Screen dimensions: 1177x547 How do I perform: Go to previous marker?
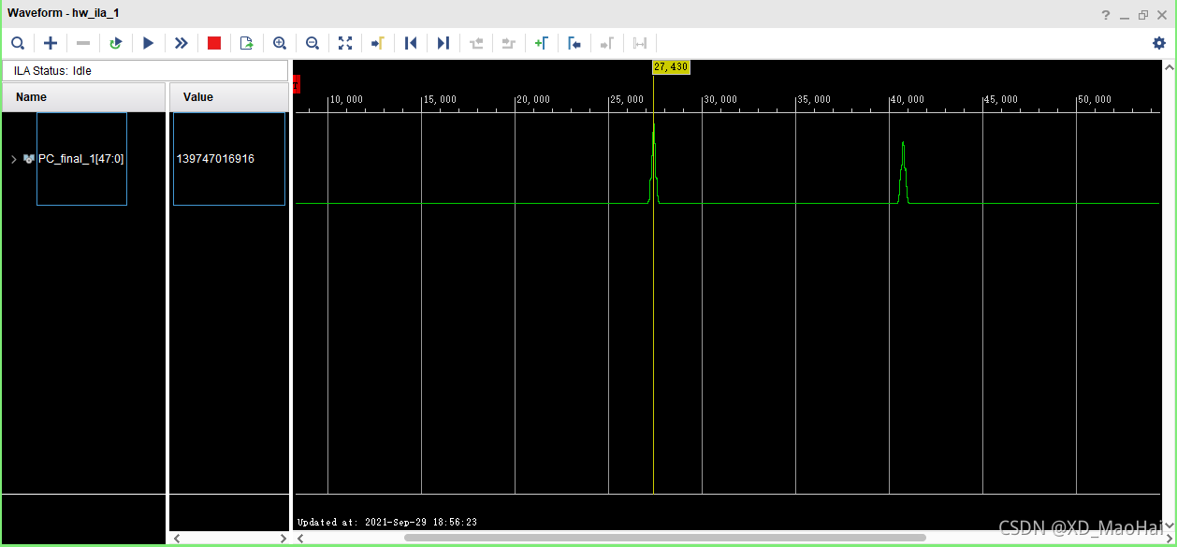574,43
